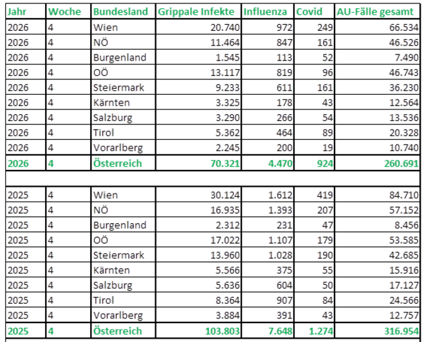Select the Woche column header
The width and height of the screenshot is (430, 342).
[64, 13]
